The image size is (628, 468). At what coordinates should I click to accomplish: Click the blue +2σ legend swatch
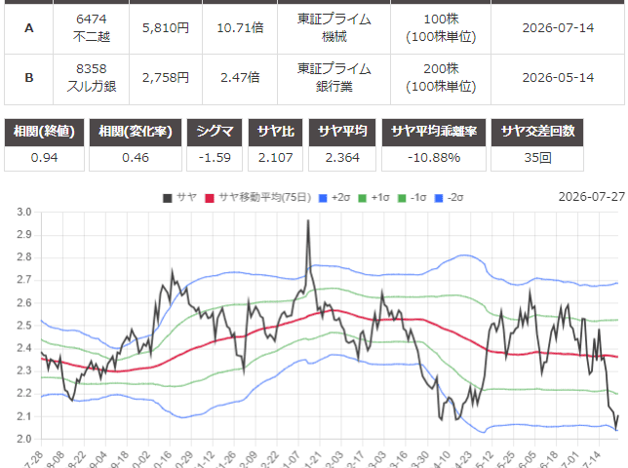coord(323,198)
